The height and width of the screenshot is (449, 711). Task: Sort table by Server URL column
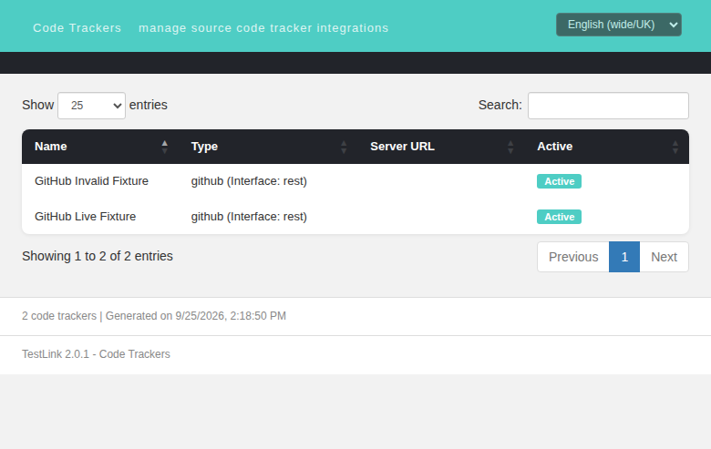441,147
